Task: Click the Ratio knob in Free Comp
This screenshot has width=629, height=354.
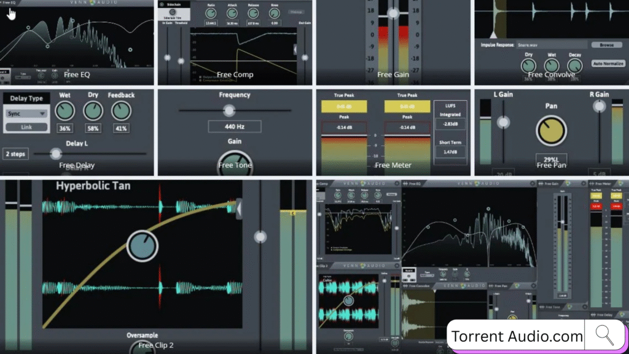Action: (212, 14)
